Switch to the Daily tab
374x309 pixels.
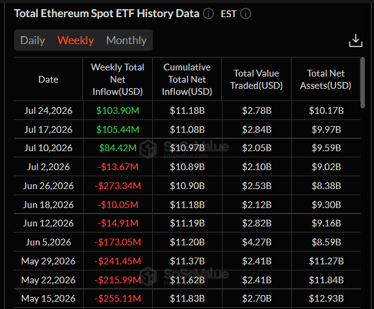[32, 40]
